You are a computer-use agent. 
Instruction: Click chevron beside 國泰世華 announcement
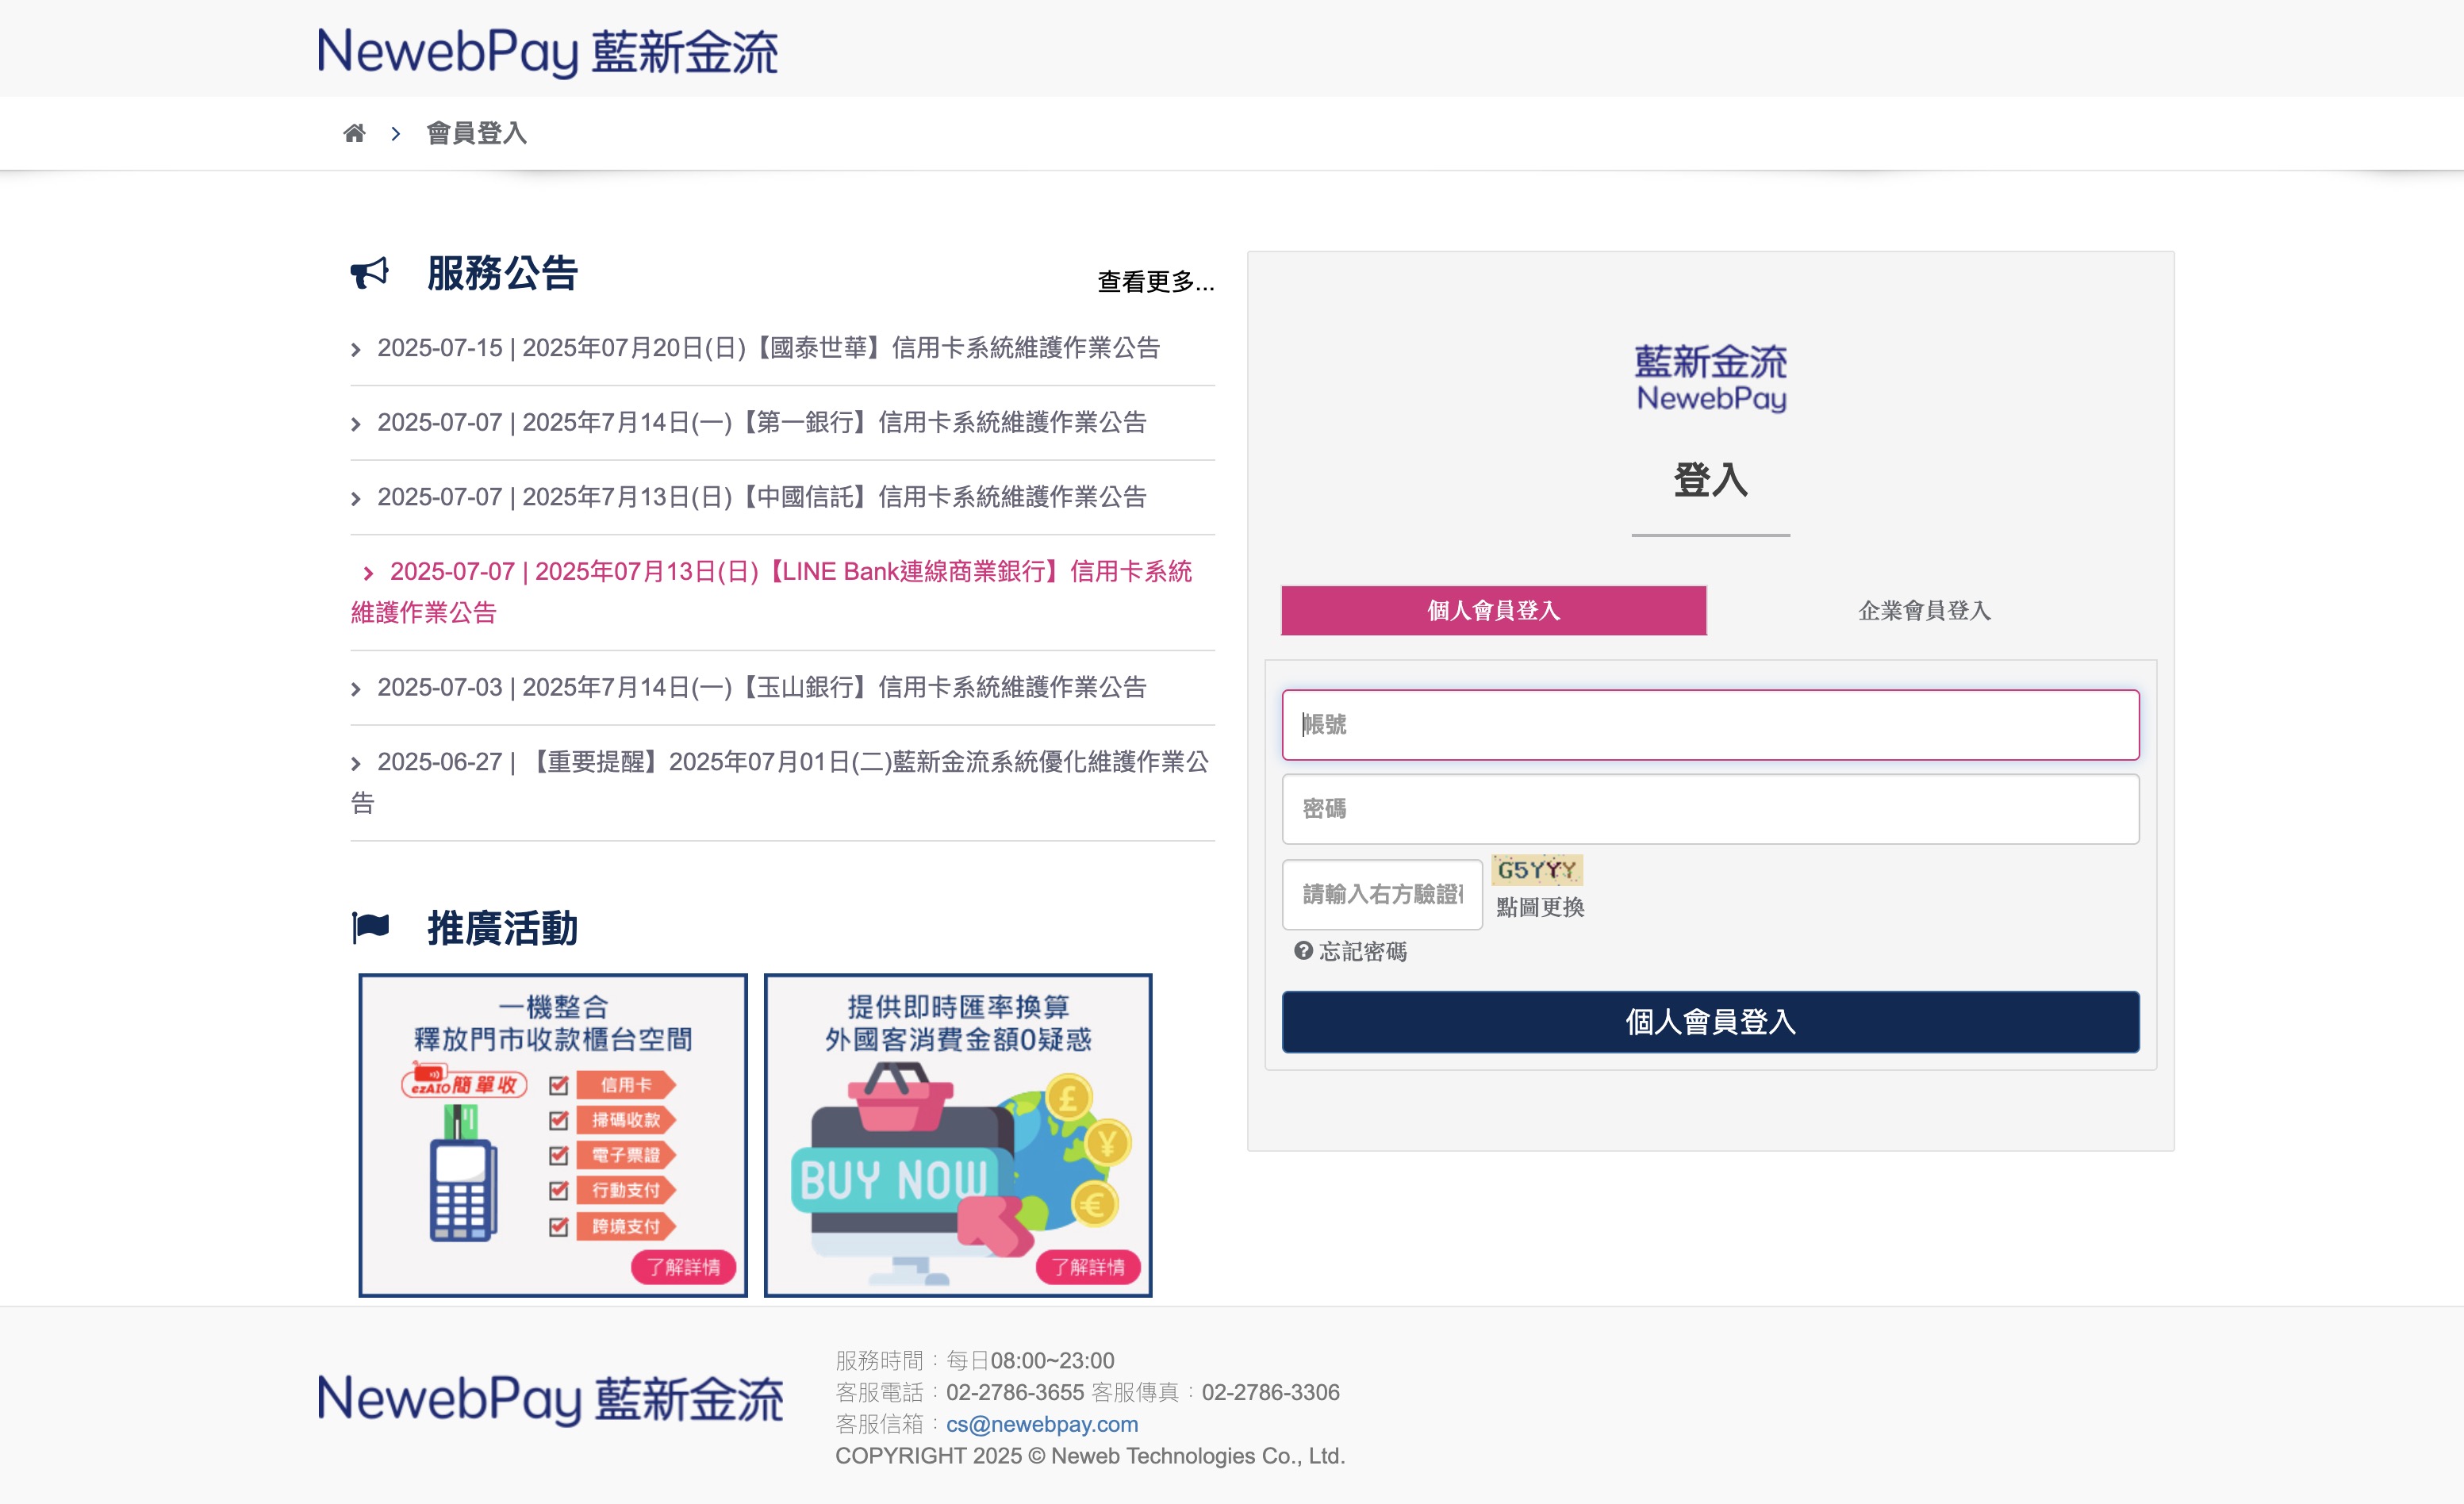coord(356,350)
